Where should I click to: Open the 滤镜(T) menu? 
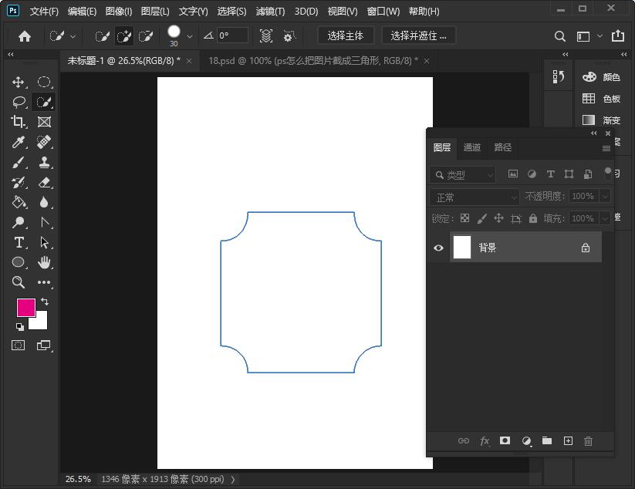(270, 12)
